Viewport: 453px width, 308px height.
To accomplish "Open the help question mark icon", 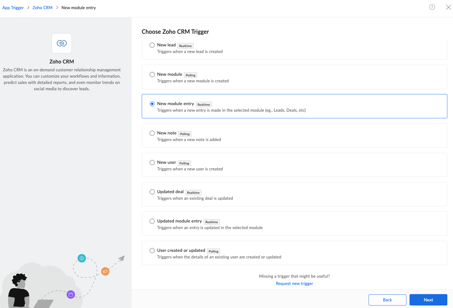I will [432, 7].
